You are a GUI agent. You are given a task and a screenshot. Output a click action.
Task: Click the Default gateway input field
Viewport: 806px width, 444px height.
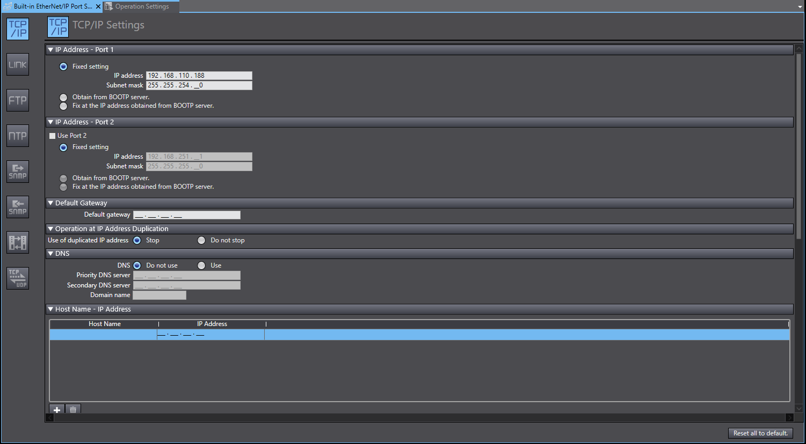(186, 214)
